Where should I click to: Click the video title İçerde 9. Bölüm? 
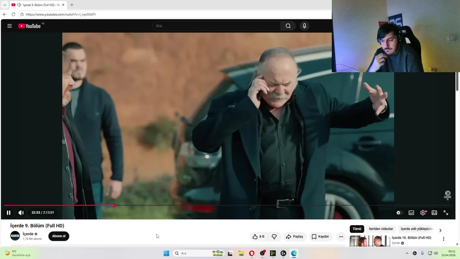click(37, 226)
